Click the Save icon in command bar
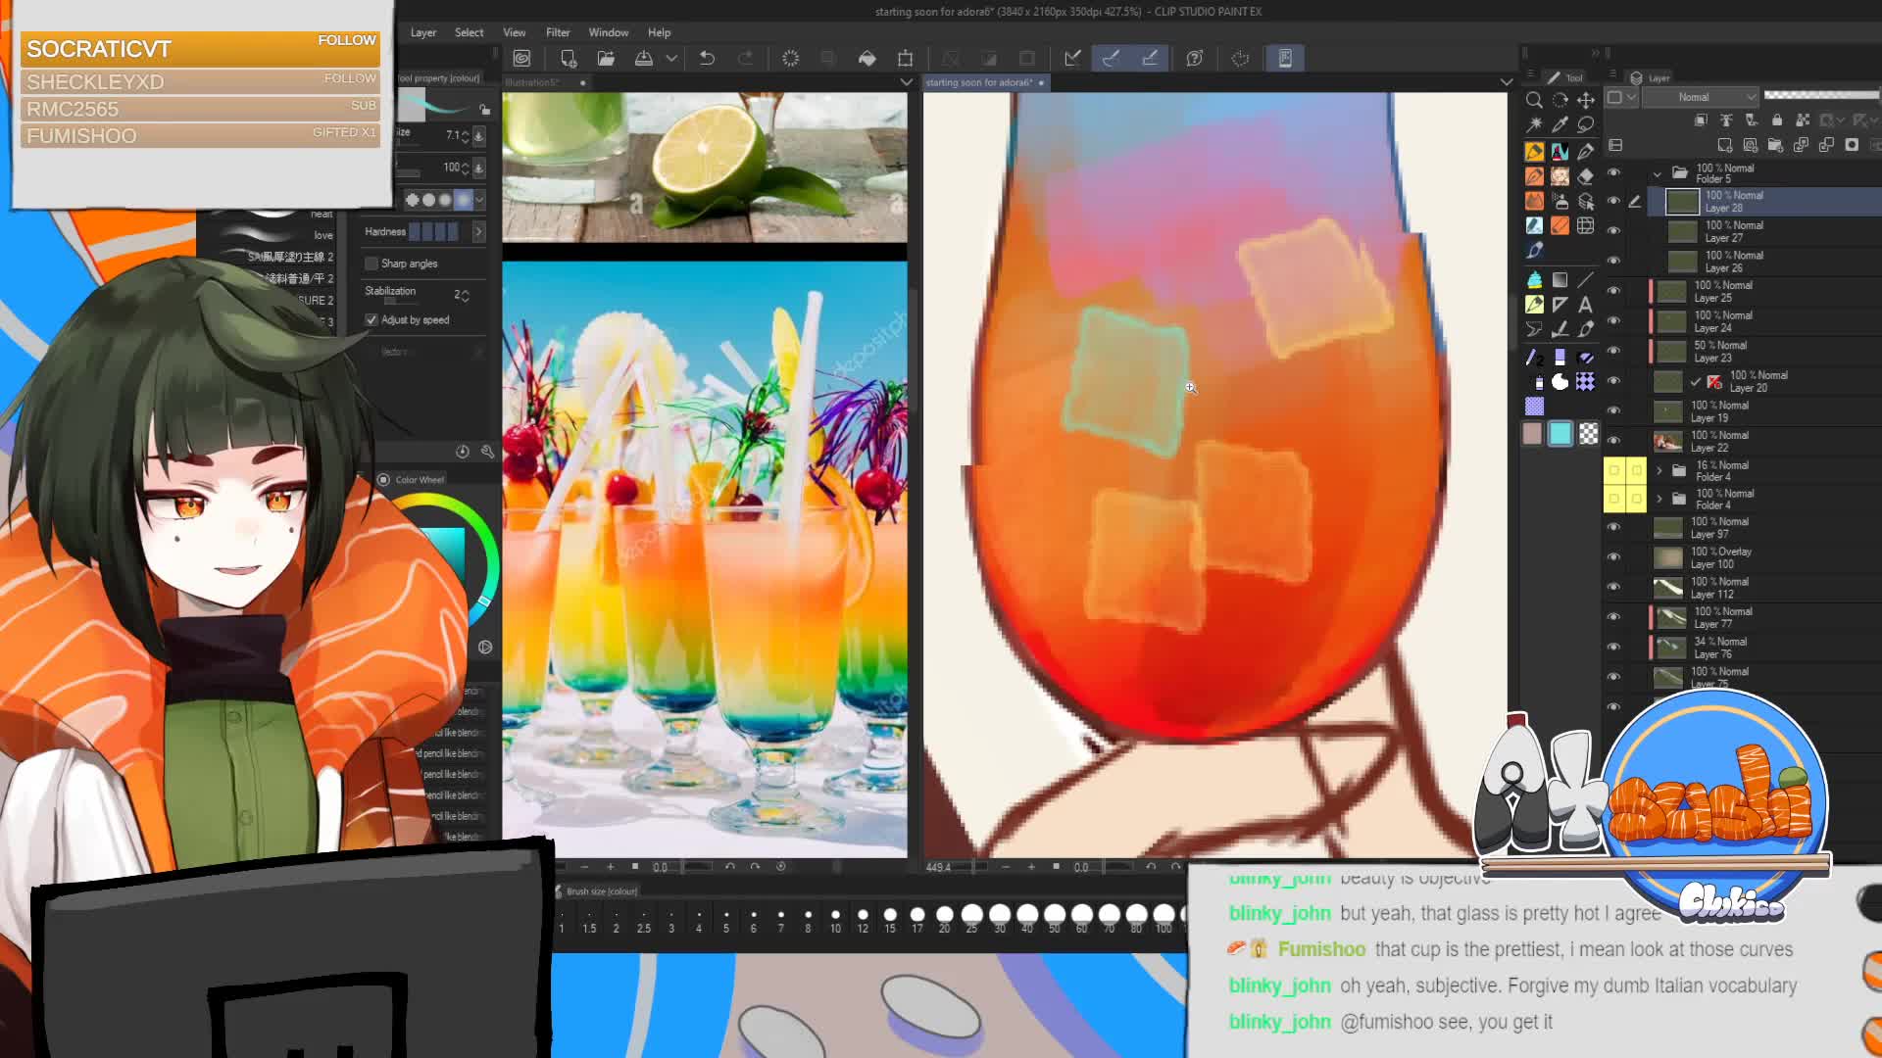The width and height of the screenshot is (1882, 1058). coord(644,59)
